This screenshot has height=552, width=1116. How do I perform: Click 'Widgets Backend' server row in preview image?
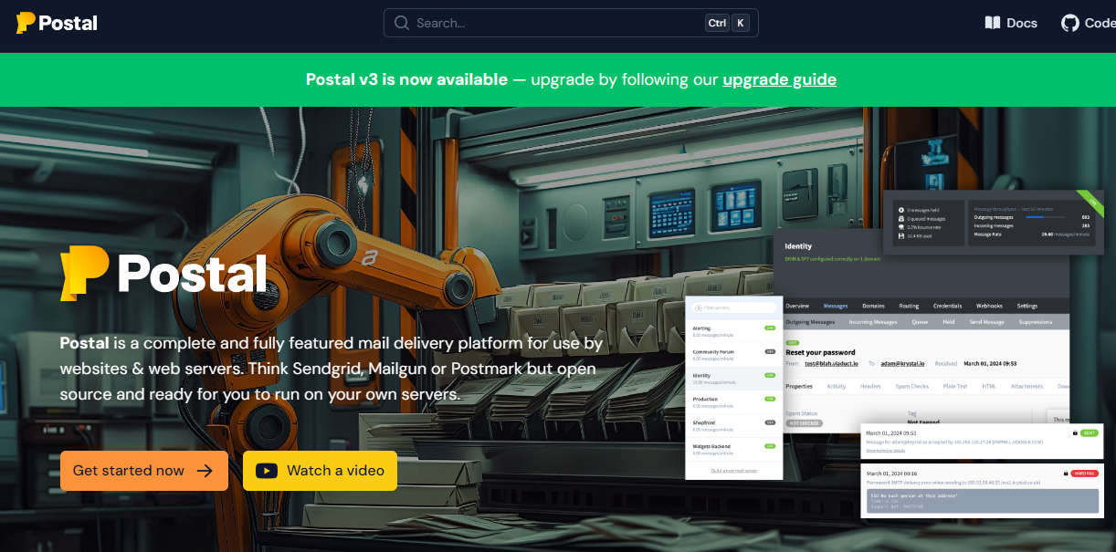coord(734,449)
